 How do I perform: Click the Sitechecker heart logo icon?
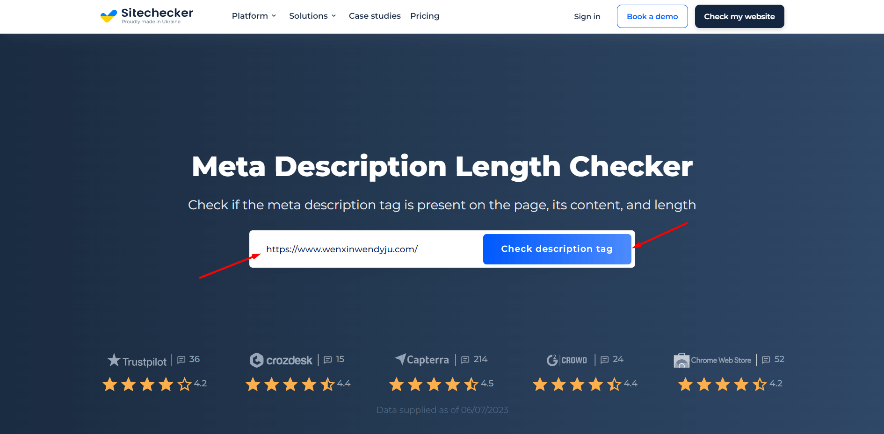point(109,16)
